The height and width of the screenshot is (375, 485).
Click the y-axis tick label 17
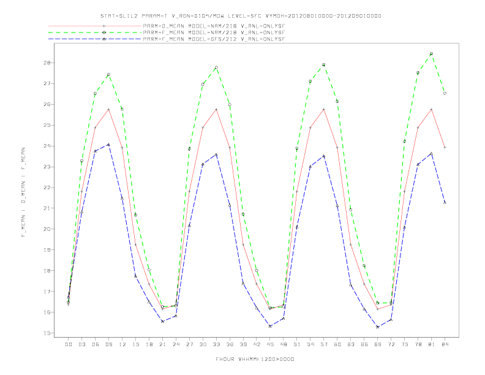pos(48,292)
